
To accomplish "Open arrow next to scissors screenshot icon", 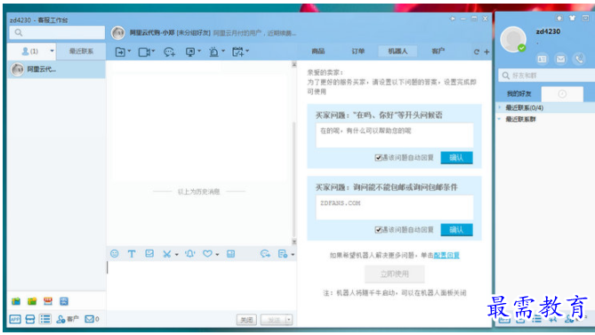I will pyautogui.click(x=176, y=255).
